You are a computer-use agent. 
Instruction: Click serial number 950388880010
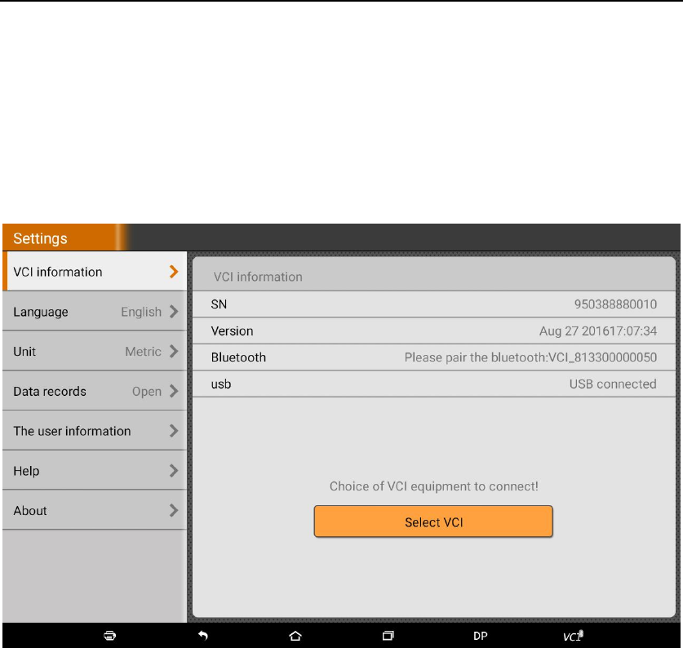(x=615, y=304)
